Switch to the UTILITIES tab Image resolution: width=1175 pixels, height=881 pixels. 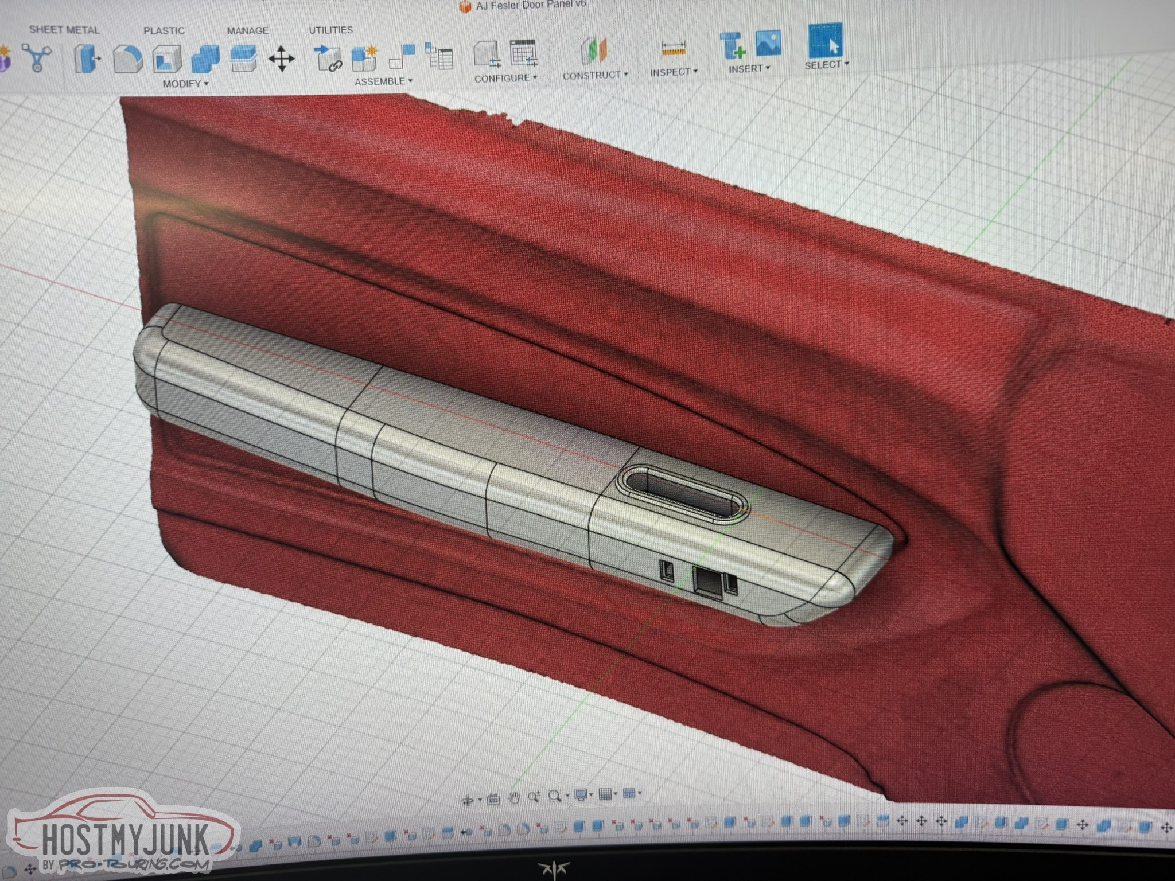coord(331,30)
